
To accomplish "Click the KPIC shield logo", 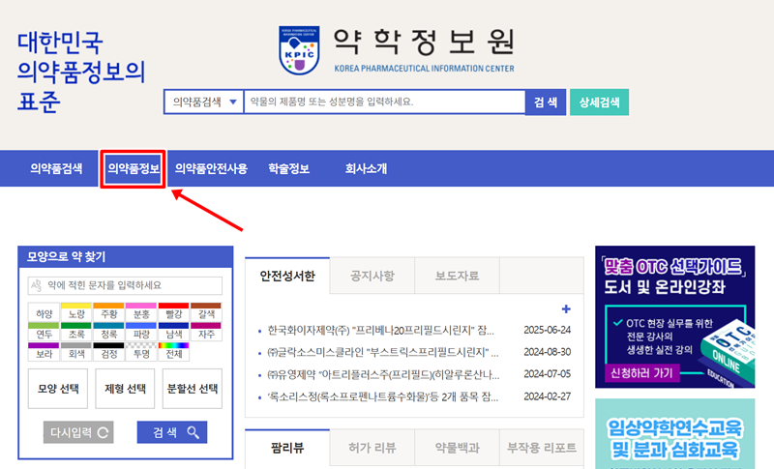I will click(299, 51).
